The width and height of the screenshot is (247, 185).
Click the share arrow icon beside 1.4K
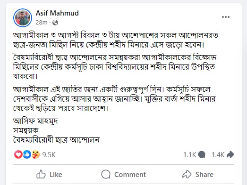tap(230, 154)
